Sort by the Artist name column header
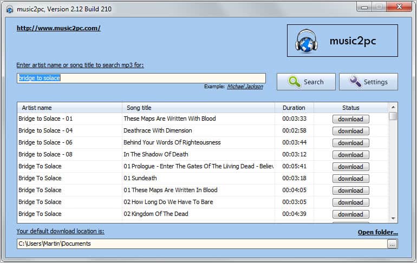 [70, 108]
